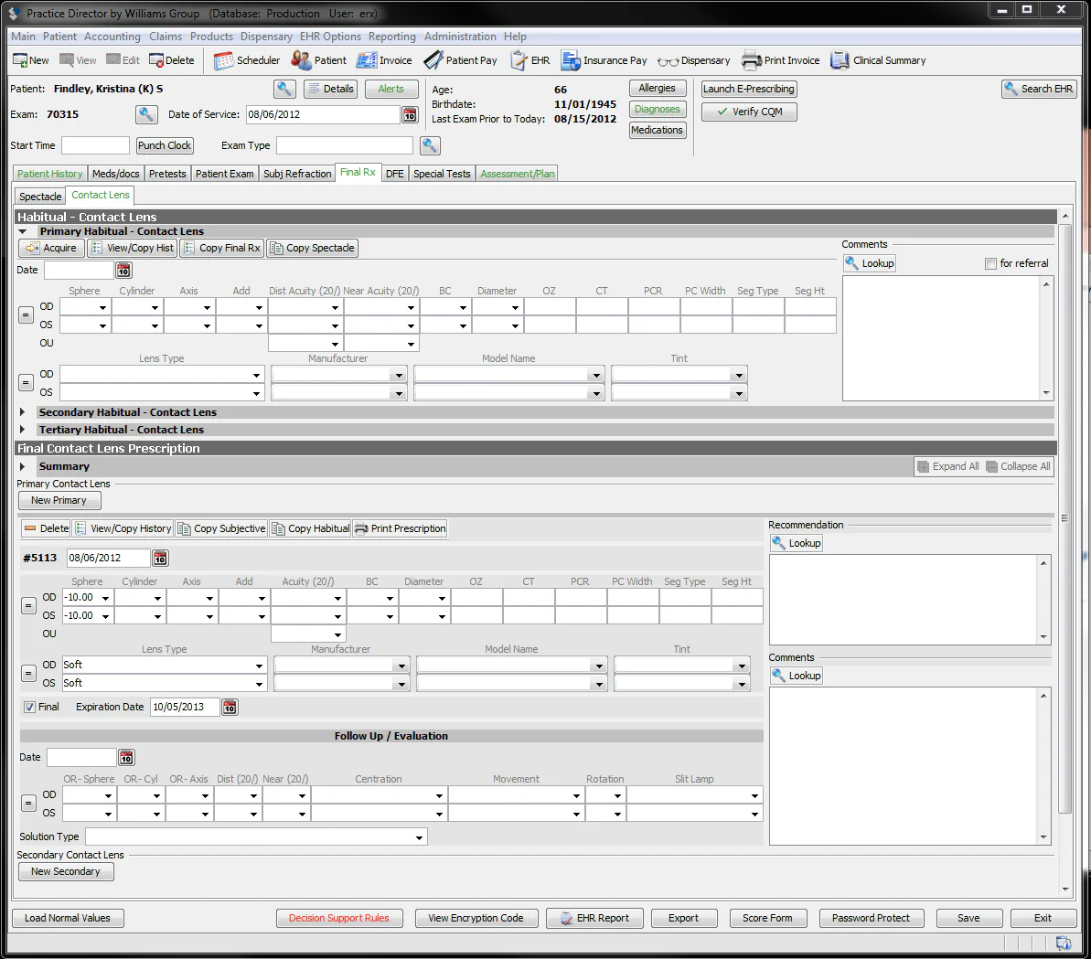Click Copy Spectacle button

(x=313, y=249)
